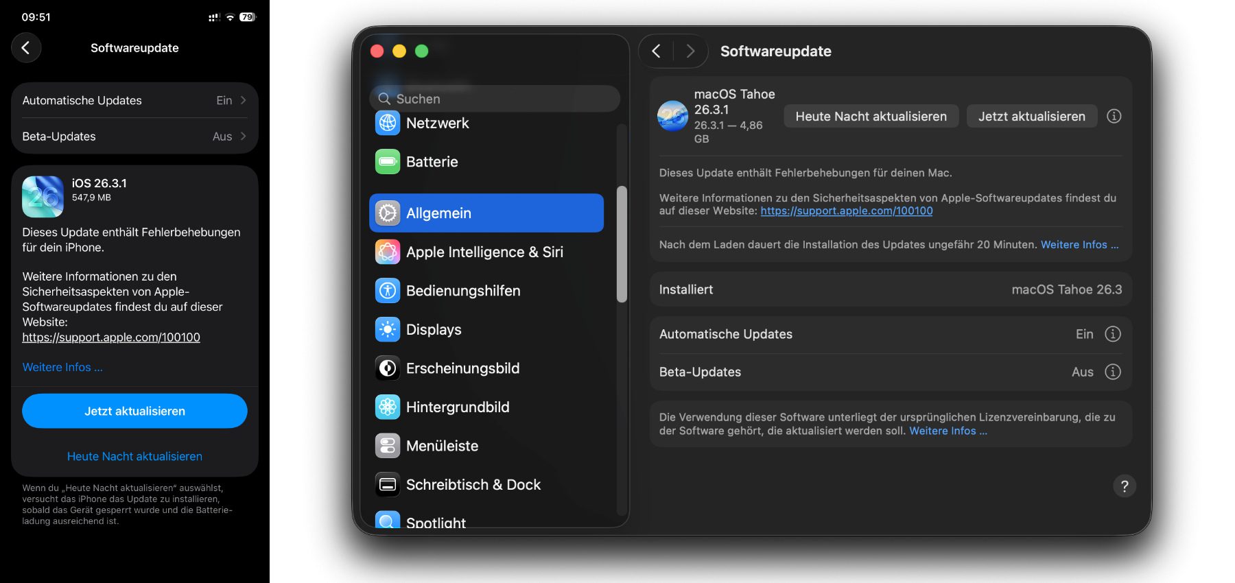Image resolution: width=1235 pixels, height=583 pixels.
Task: Click Heute Nacht aktualisieren button on Mac
Action: tap(871, 117)
